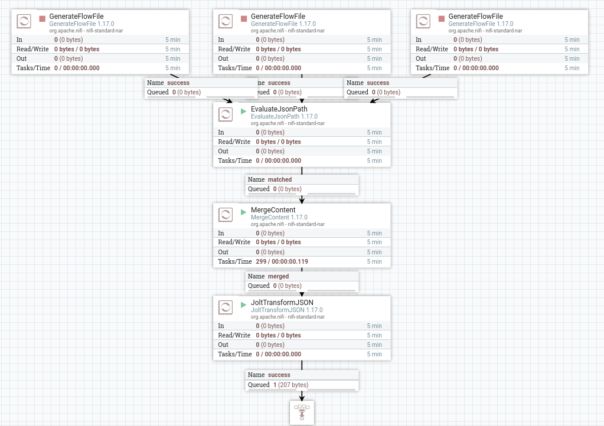
Task: Click 'GenerateFlowFile 1.17.0' type label on rightmost processor
Action: tap(481, 24)
